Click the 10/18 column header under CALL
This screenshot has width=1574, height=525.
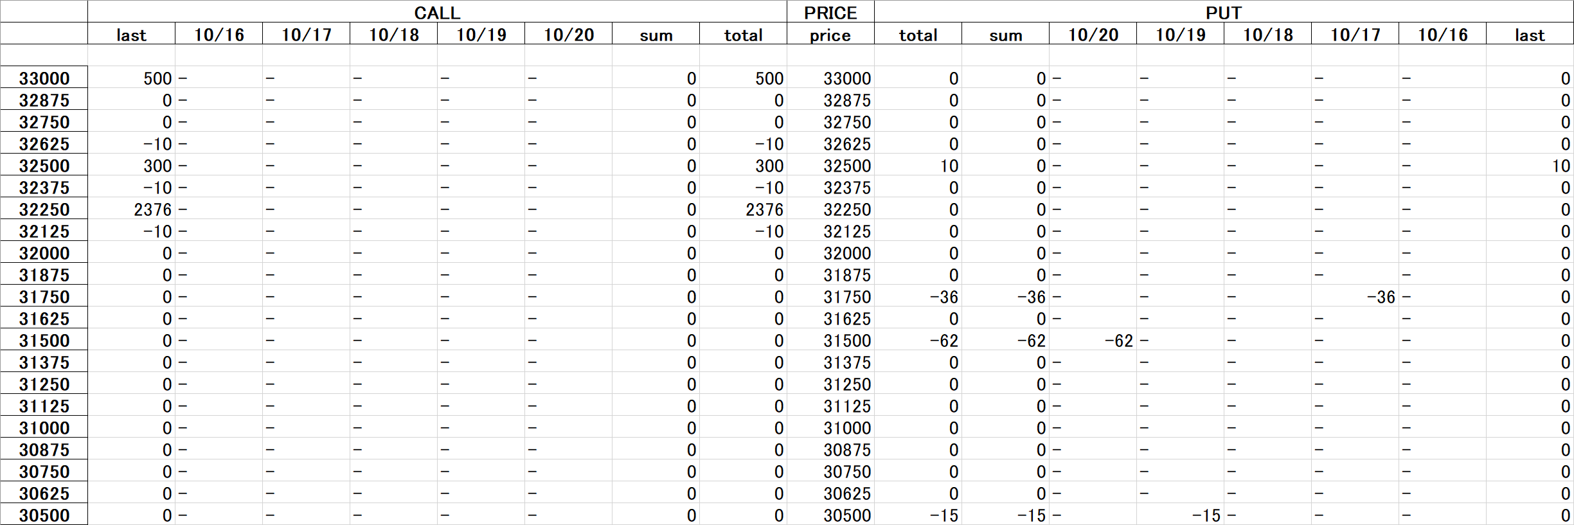pos(393,35)
